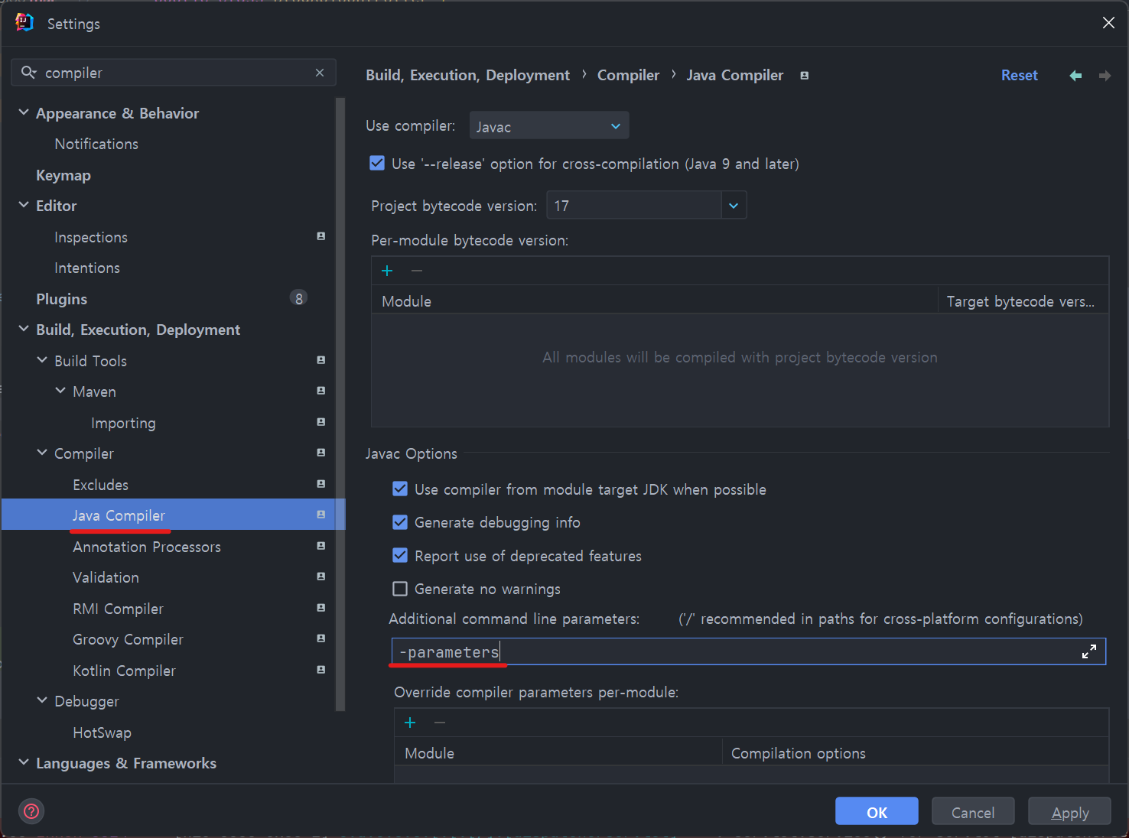Collapse Build, Execution, Deployment section chevron
The height and width of the screenshot is (838, 1129).
tap(24, 329)
